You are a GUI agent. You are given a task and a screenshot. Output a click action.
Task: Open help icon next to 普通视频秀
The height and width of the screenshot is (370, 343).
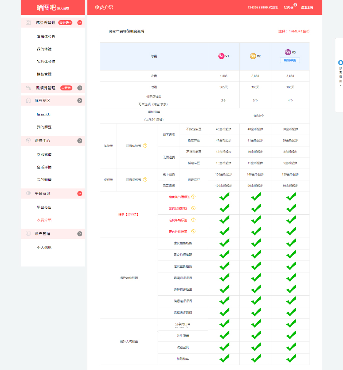145,180
